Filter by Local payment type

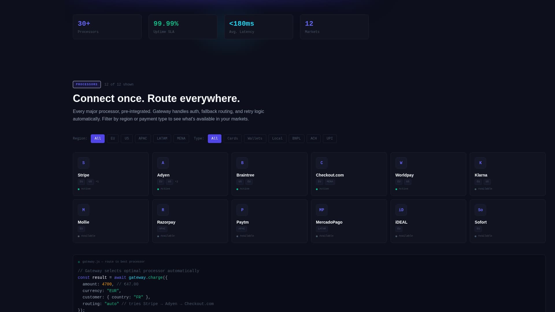point(277,139)
